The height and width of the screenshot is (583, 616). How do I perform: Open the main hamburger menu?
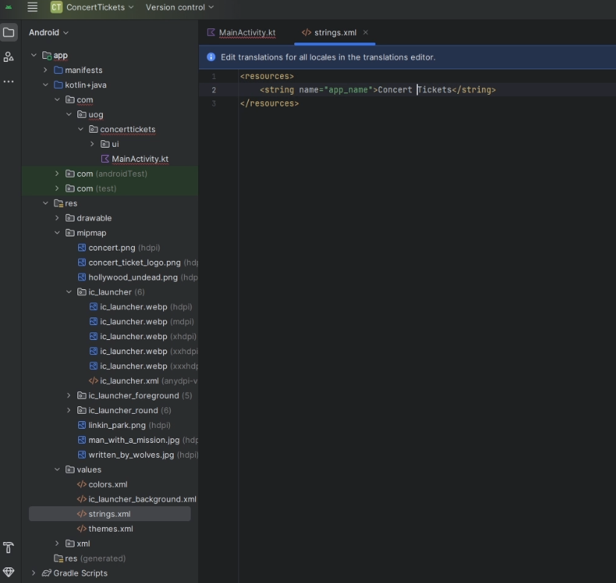click(32, 7)
